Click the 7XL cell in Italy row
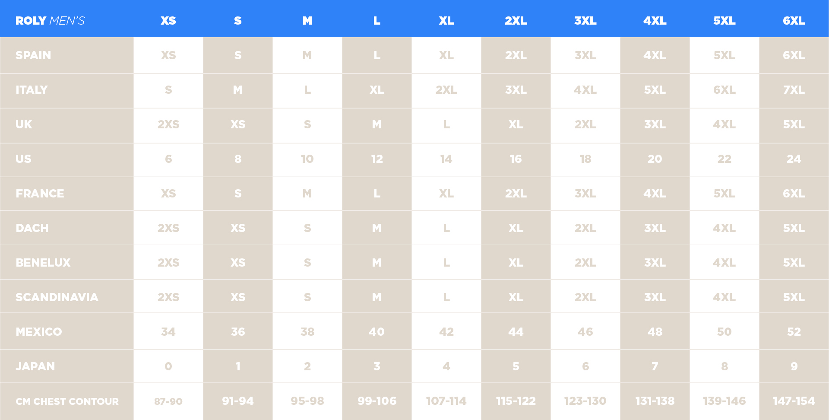 (794, 90)
